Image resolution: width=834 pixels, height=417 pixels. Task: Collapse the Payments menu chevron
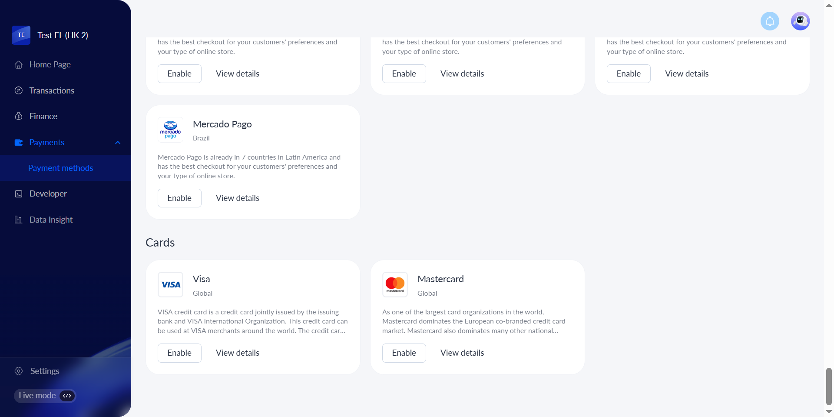118,143
